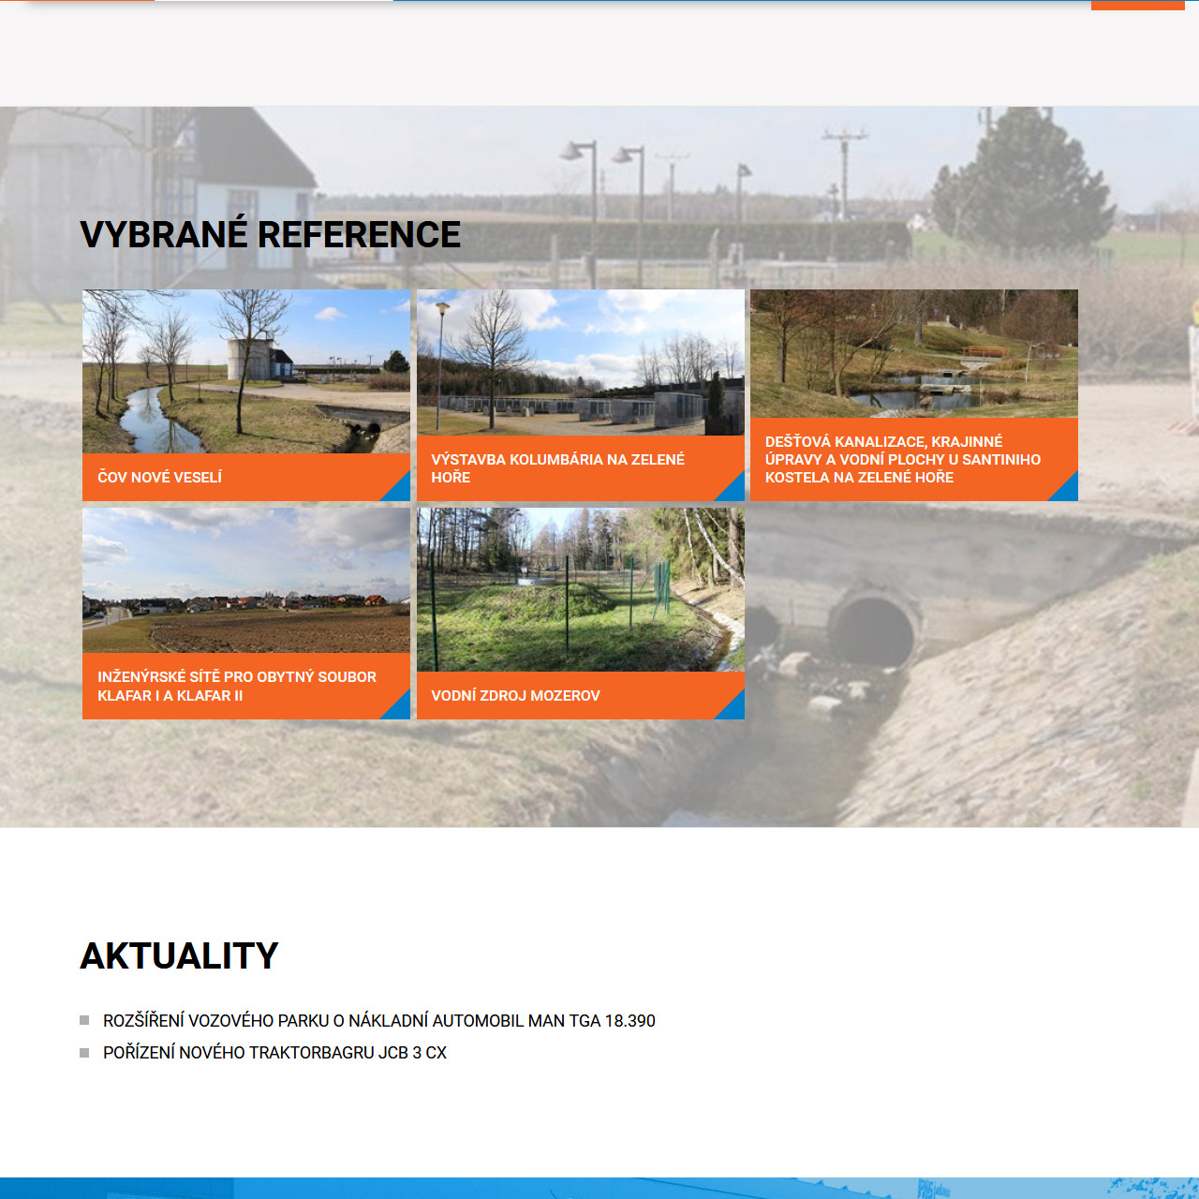Open news about new JCB 3 CX backhoe
The image size is (1199, 1199).
(274, 1053)
